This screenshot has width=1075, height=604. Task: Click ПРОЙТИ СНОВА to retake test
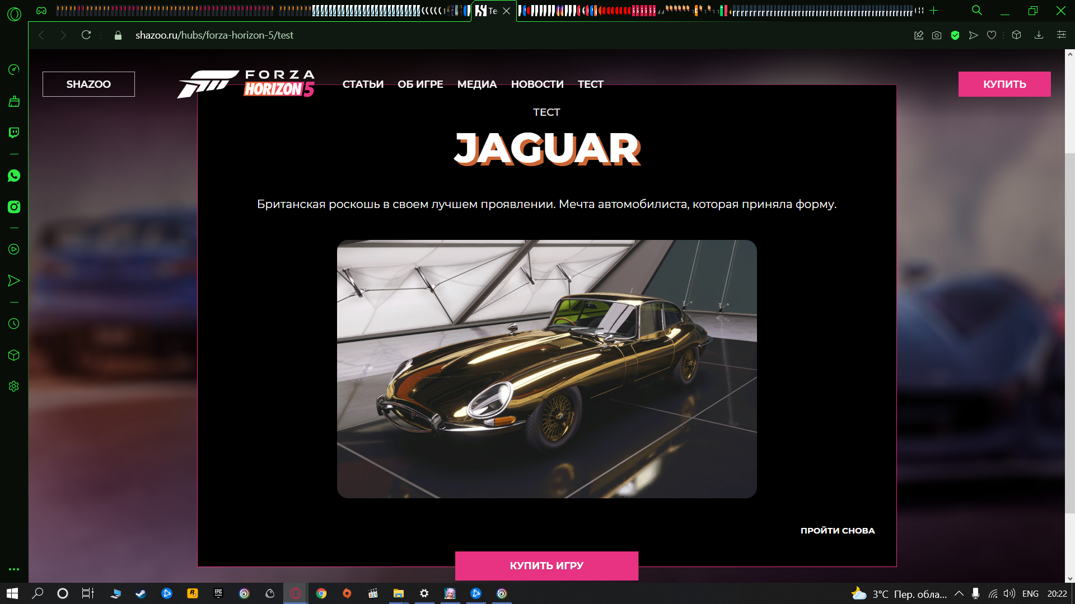point(838,531)
